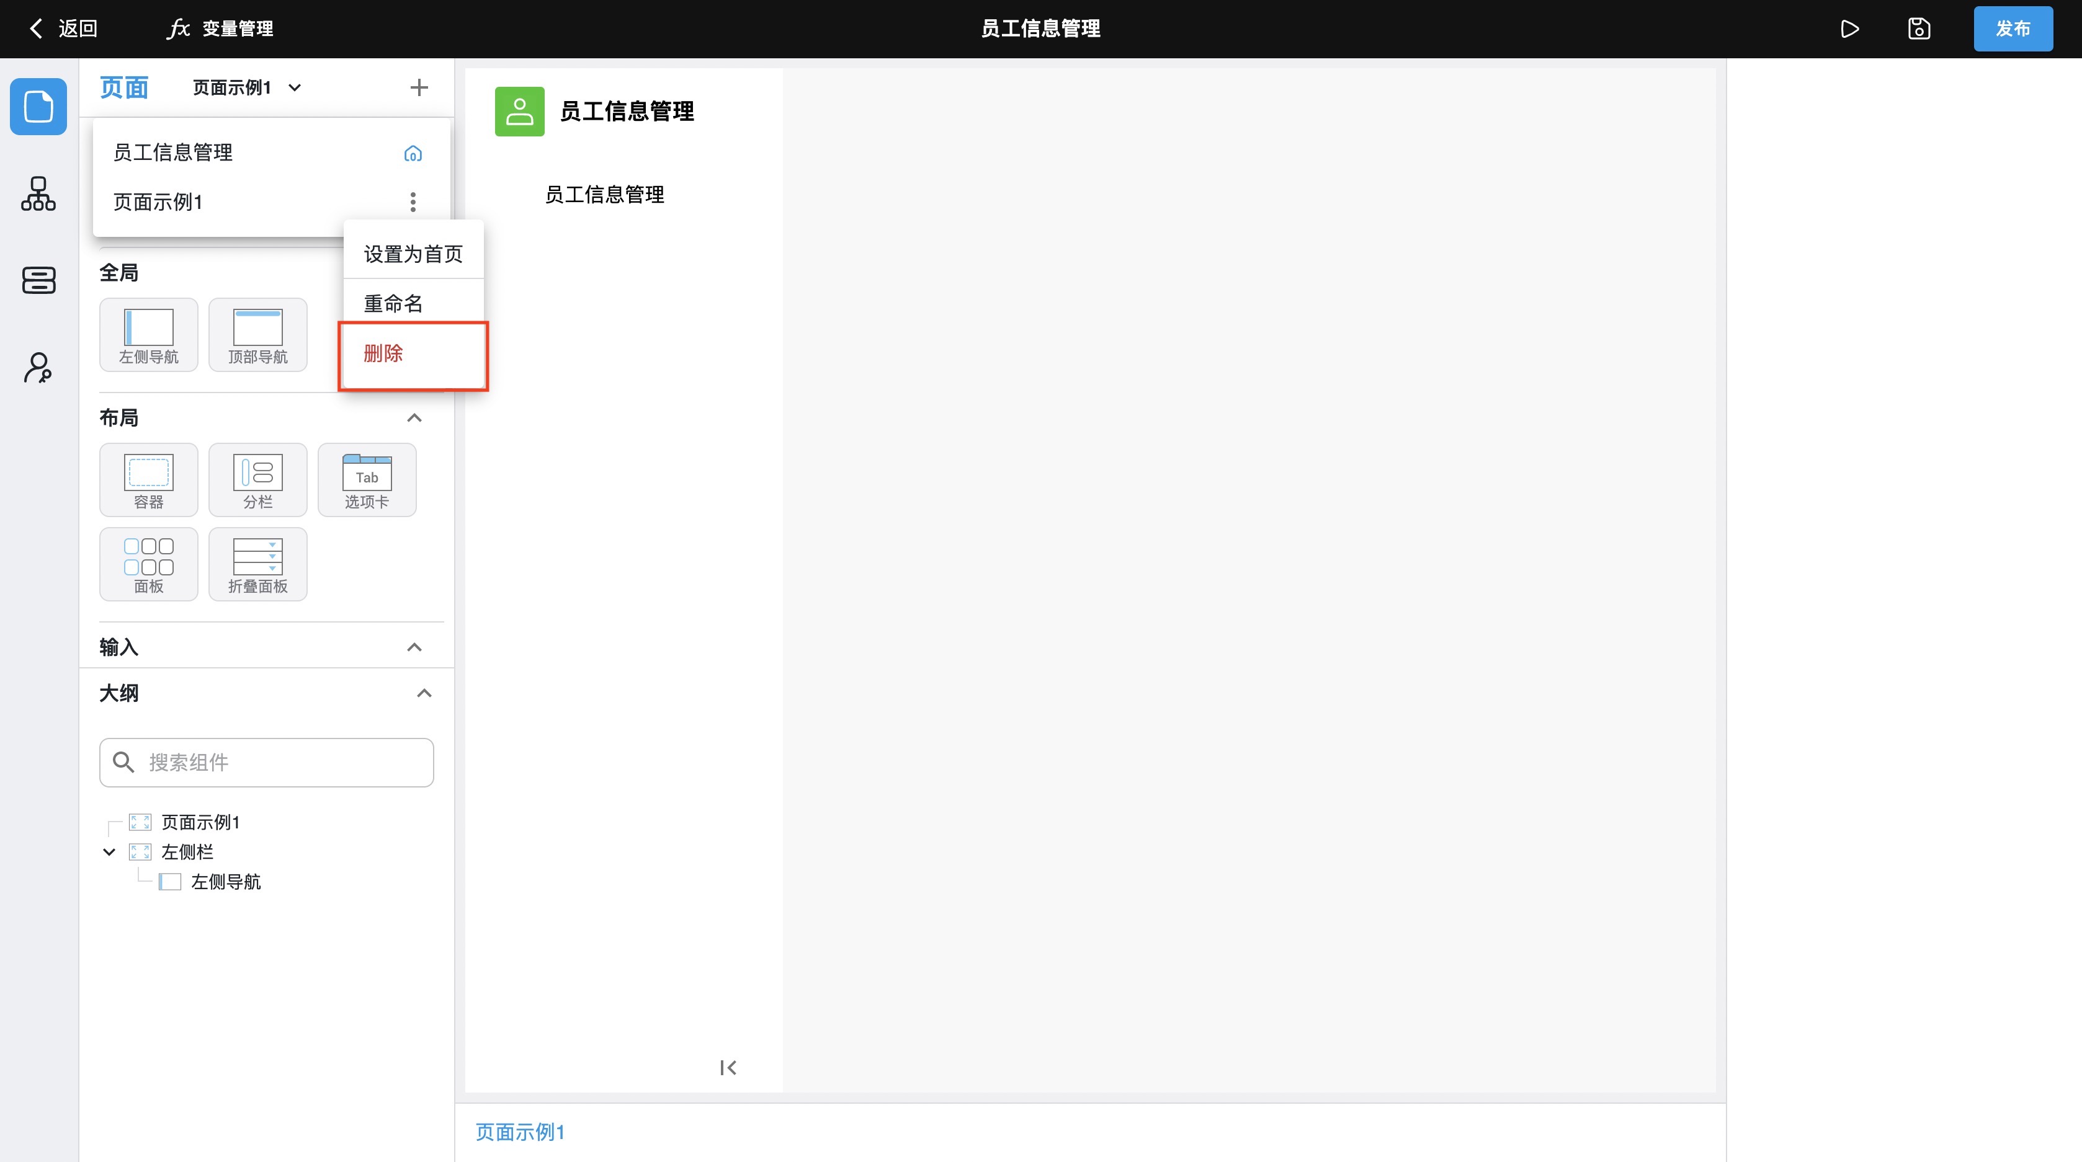Select the 折叠面板 component

click(258, 564)
